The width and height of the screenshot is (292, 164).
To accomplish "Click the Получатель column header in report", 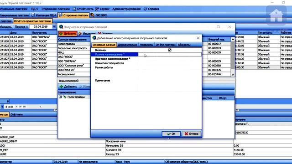I will coord(44,32).
